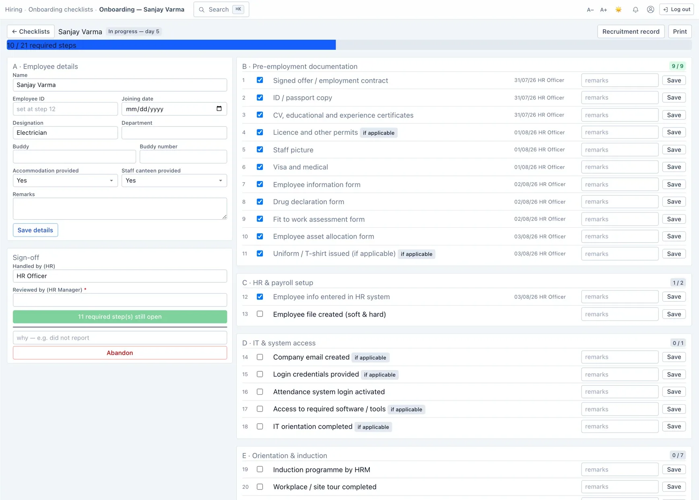Screen dimensions: 699x500
Task: Check IT orientation completed step
Action: (x=260, y=426)
